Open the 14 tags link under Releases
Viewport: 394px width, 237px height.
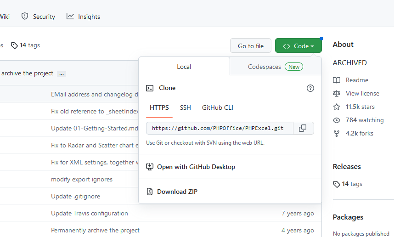(352, 184)
